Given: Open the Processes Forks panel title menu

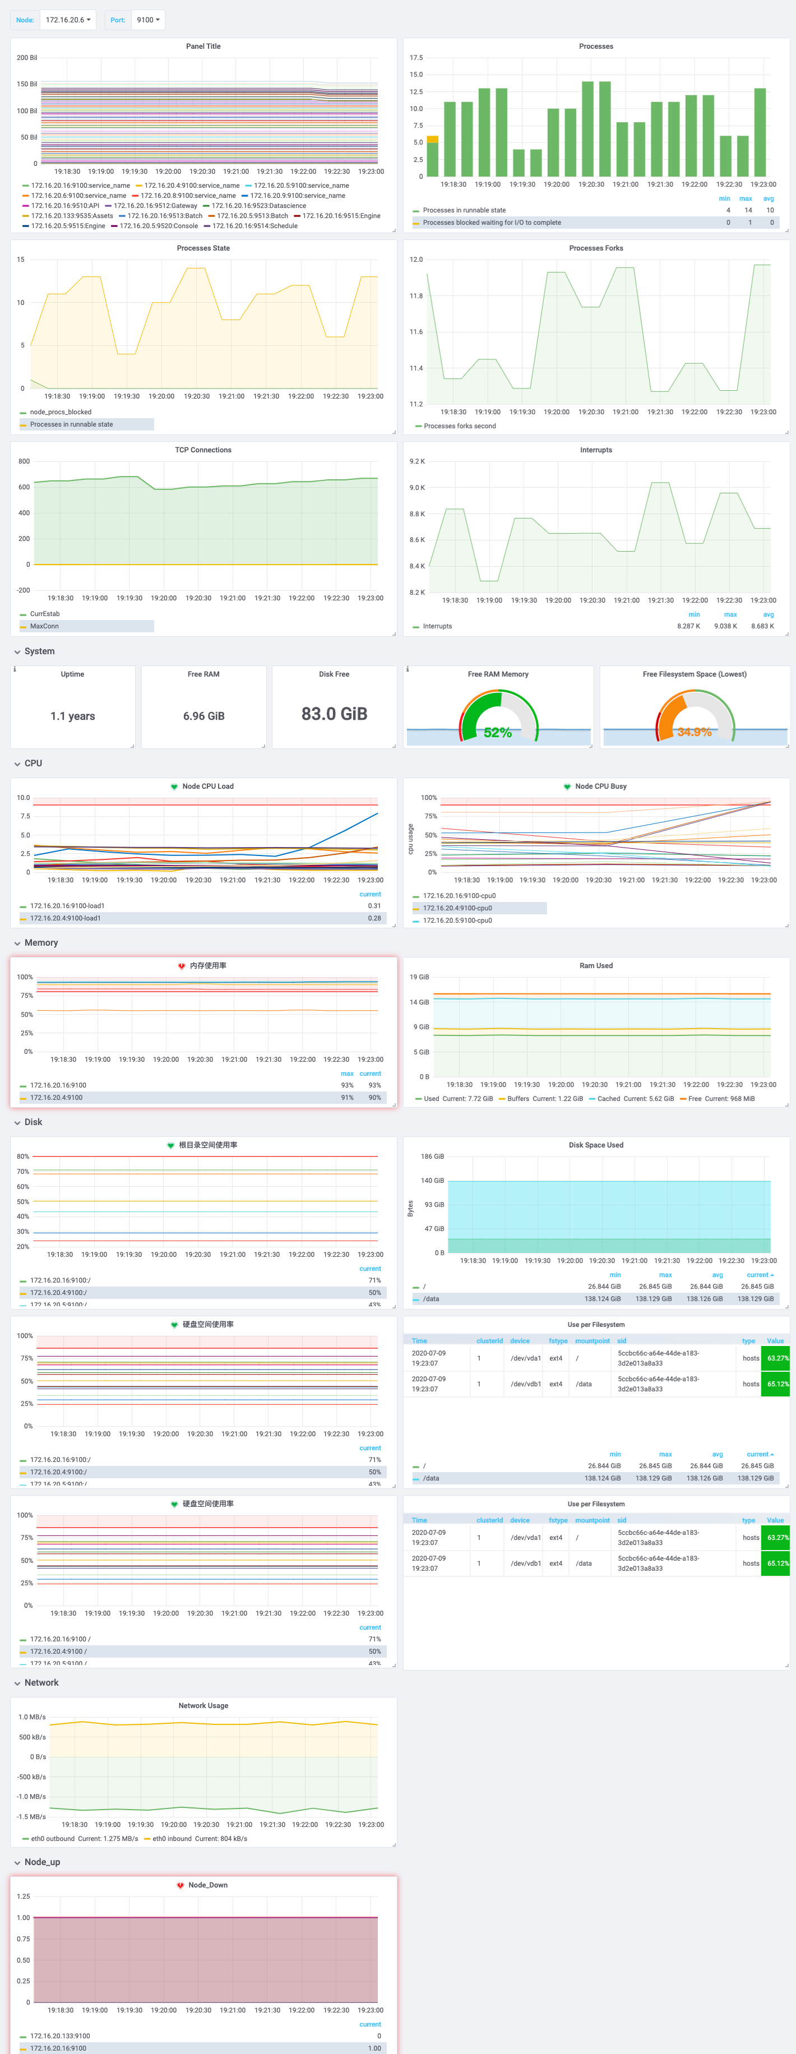Looking at the screenshot, I should click(596, 248).
